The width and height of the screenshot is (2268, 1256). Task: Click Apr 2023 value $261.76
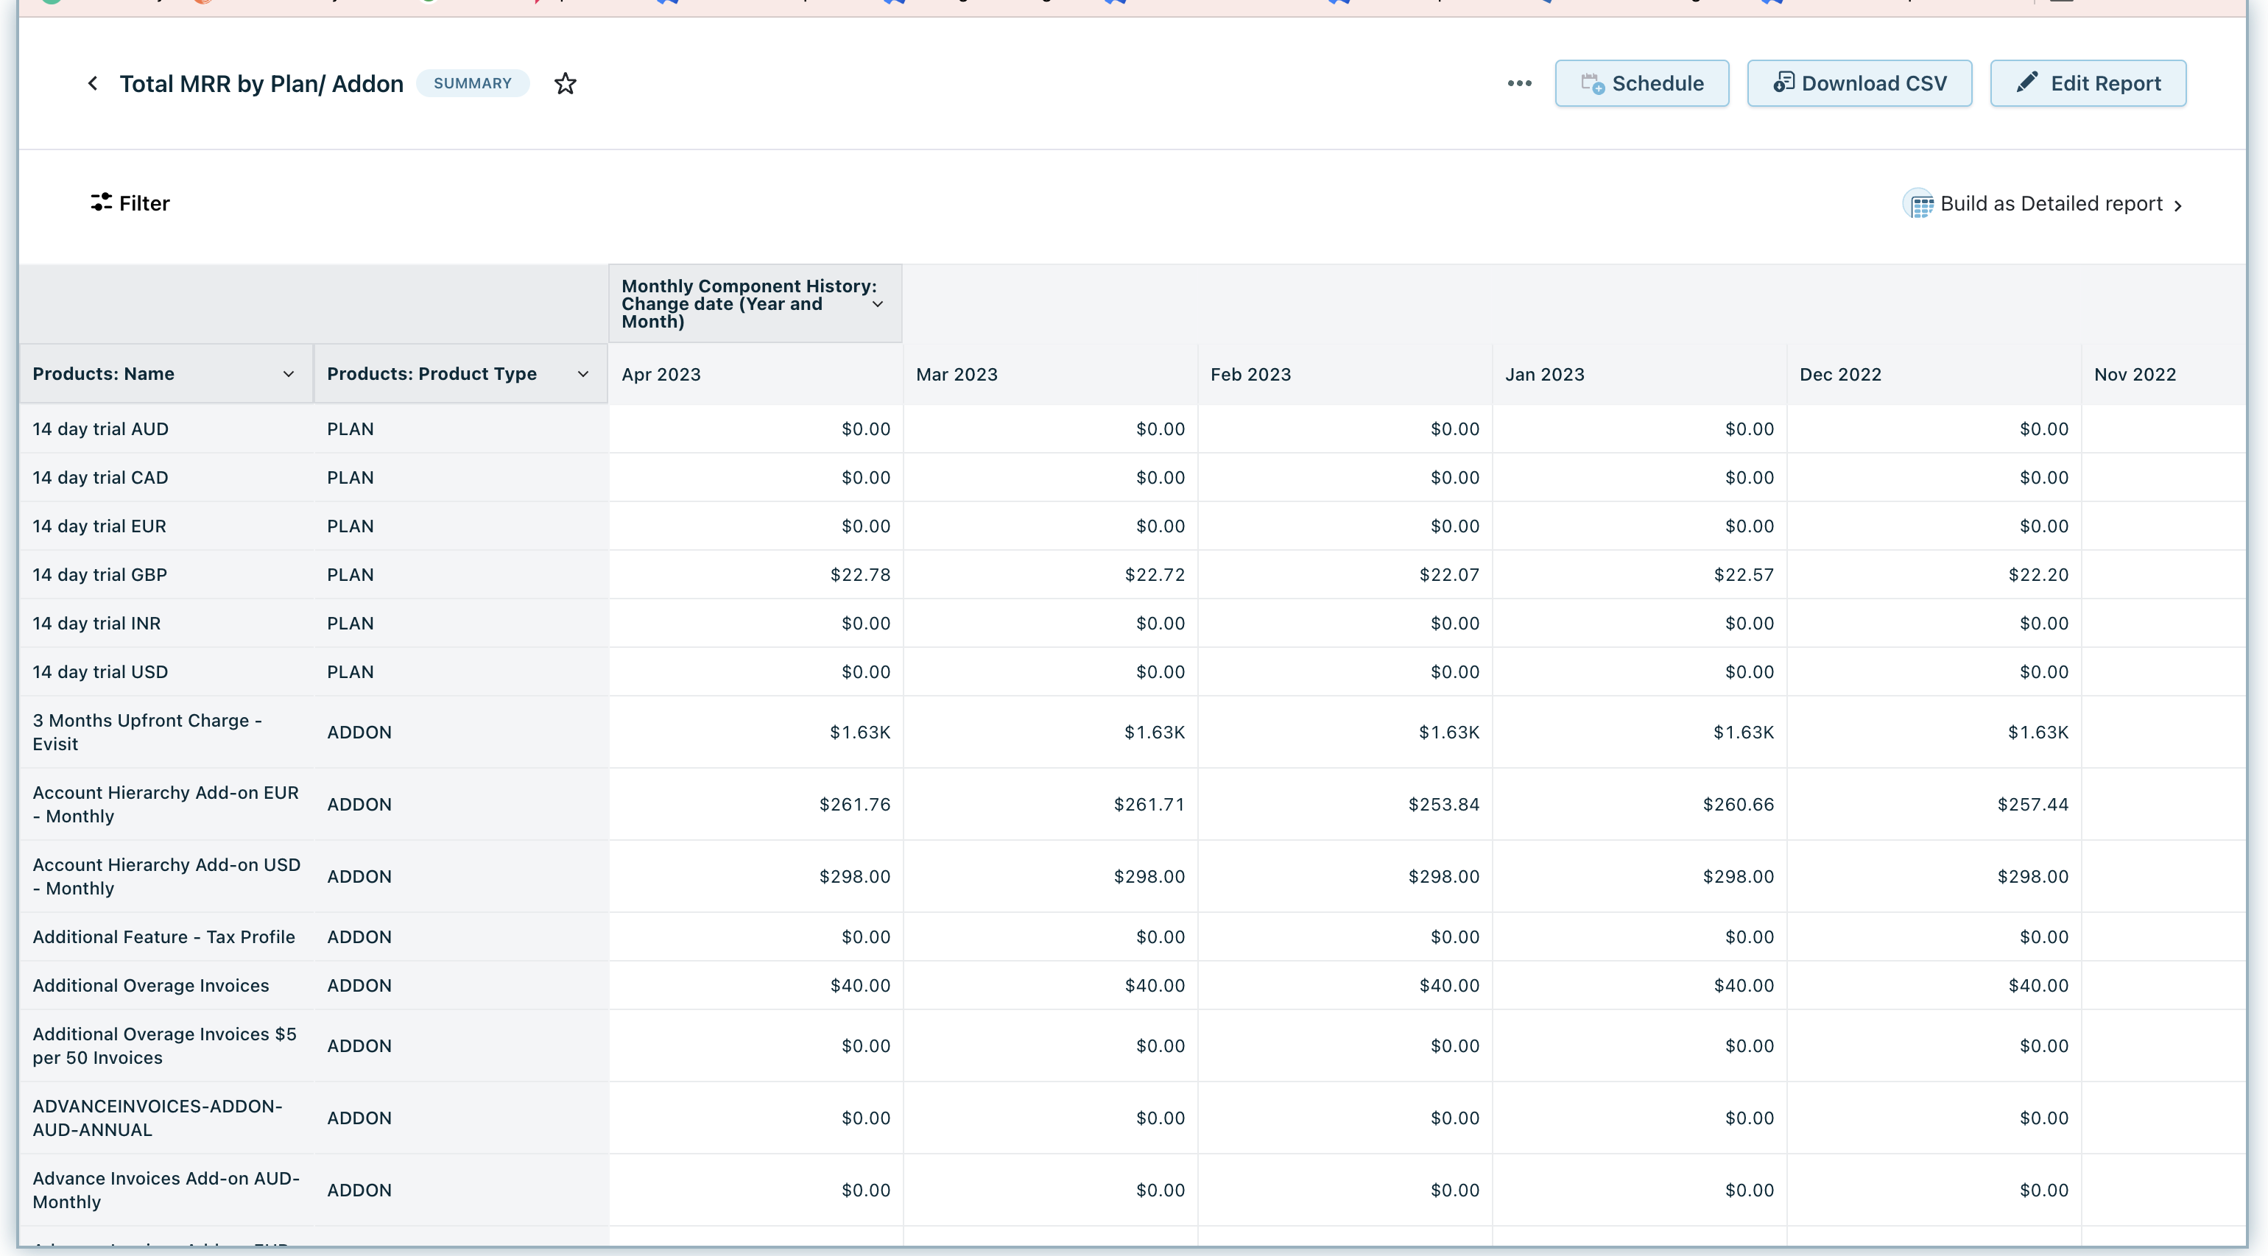(854, 805)
